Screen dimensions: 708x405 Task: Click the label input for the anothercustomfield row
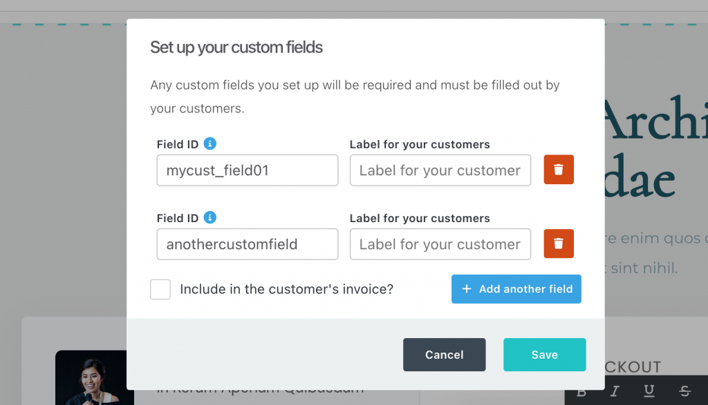click(440, 244)
